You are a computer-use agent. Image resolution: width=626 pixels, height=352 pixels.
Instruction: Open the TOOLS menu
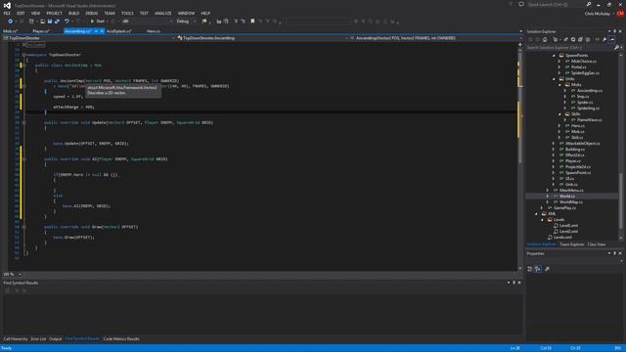coord(127,13)
